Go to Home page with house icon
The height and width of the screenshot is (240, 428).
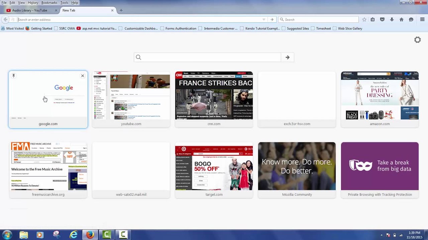click(x=402, y=20)
